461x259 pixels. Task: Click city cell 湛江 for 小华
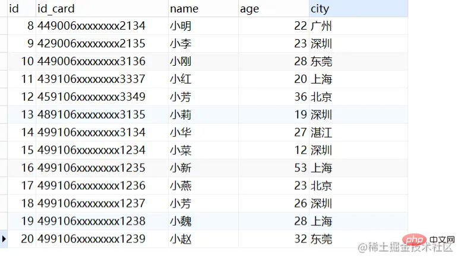click(x=358, y=132)
